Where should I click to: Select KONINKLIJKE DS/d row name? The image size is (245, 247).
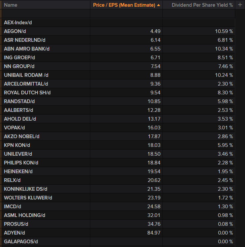click(26, 189)
